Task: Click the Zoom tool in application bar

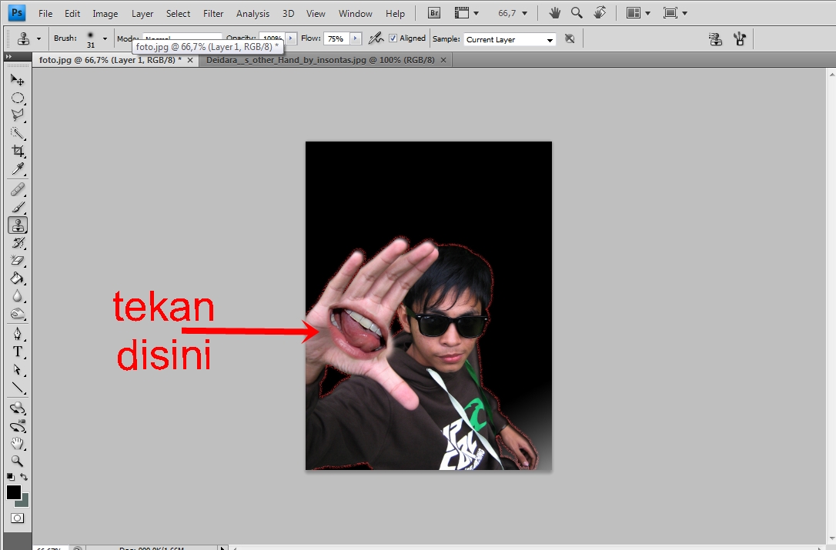Action: [x=577, y=13]
